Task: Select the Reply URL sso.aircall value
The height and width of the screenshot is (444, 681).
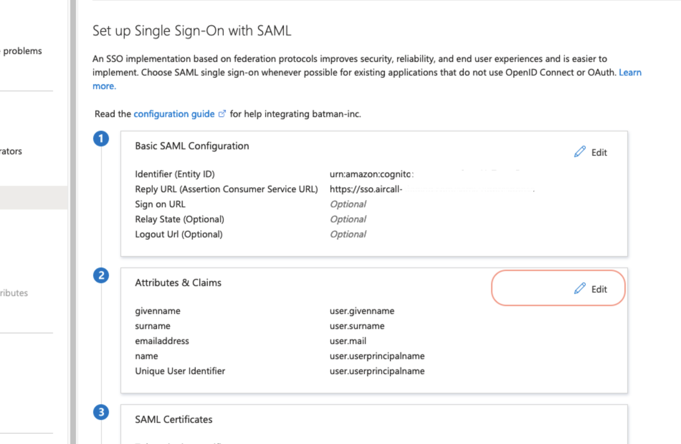Action: pyautogui.click(x=366, y=189)
